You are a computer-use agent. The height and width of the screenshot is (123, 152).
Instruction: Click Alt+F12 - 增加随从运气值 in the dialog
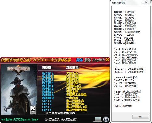click(127, 100)
